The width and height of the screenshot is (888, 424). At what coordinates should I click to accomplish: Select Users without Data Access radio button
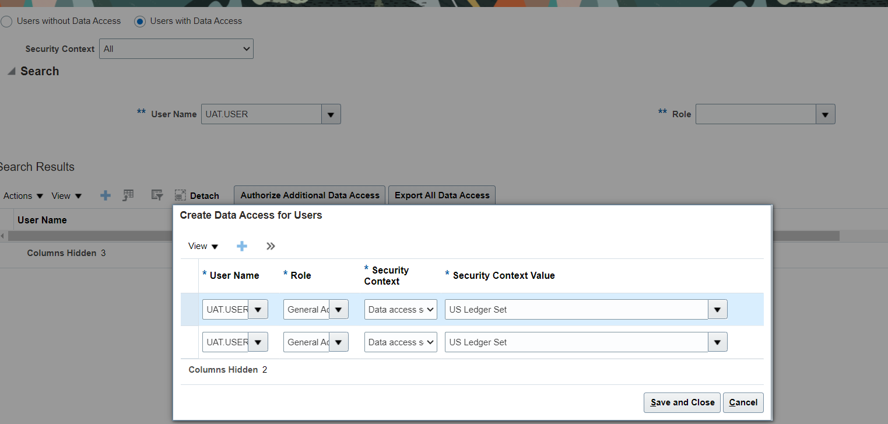pyautogui.click(x=6, y=22)
